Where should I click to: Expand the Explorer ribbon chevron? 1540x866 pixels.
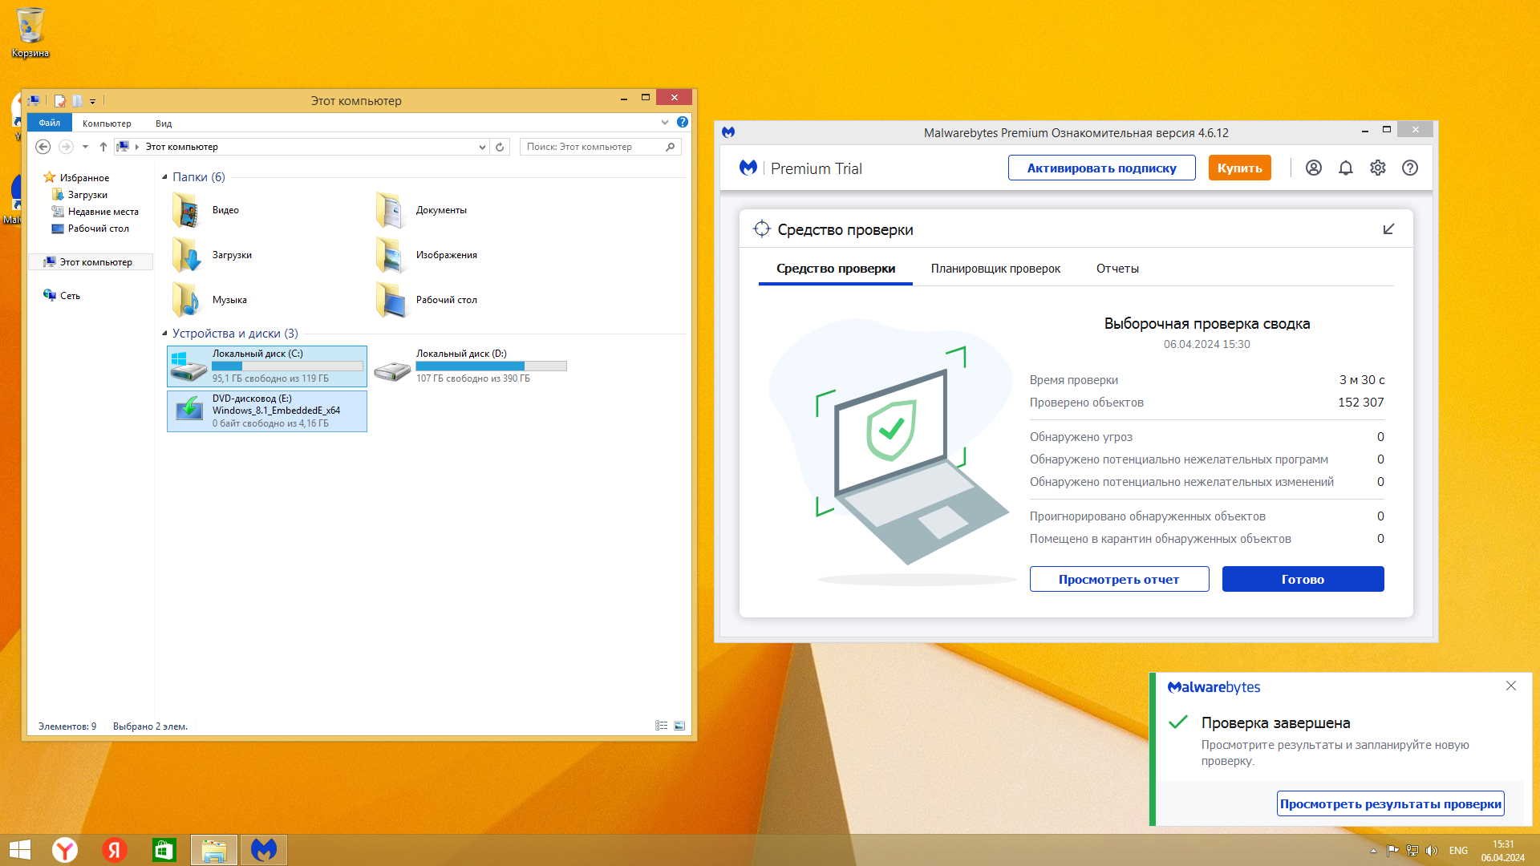pyautogui.click(x=664, y=122)
